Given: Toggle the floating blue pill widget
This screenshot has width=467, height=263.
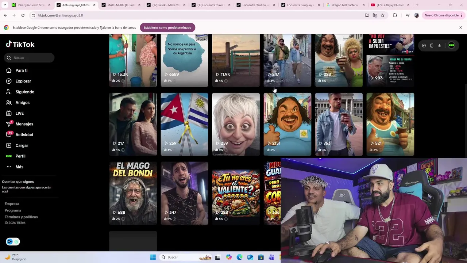Looking at the screenshot, I should coord(13,241).
